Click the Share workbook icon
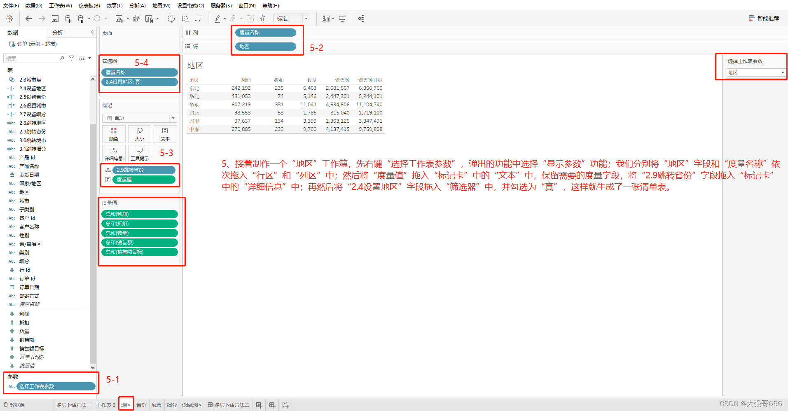This screenshot has height=411, width=788. pyautogui.click(x=361, y=19)
